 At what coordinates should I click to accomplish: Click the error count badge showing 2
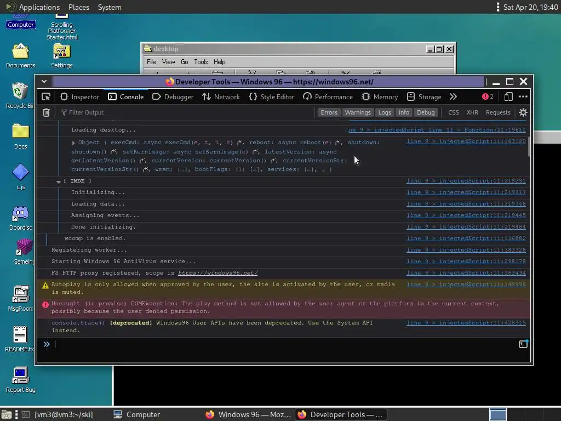(488, 96)
